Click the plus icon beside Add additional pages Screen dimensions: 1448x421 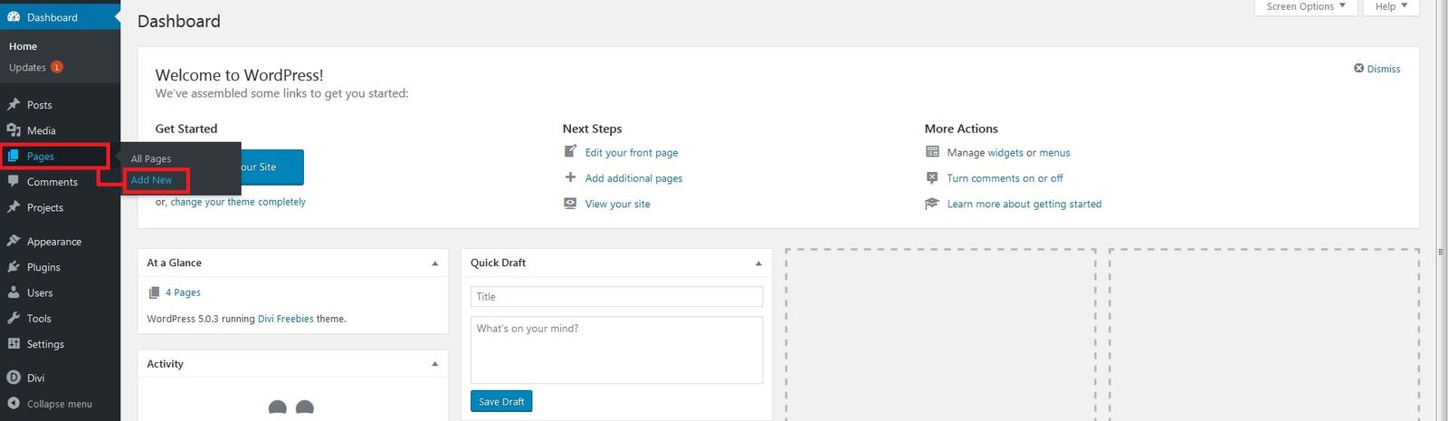pos(570,177)
